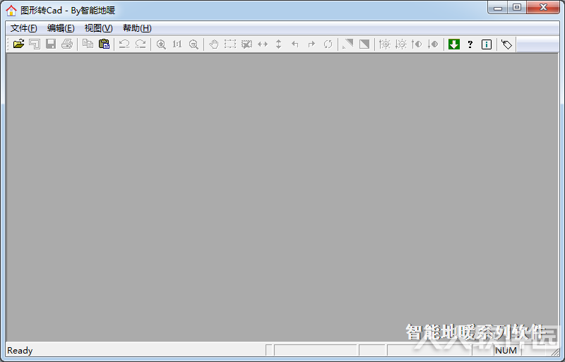Click the increase brightness sun icon
The height and width of the screenshot is (362, 565).
point(384,44)
